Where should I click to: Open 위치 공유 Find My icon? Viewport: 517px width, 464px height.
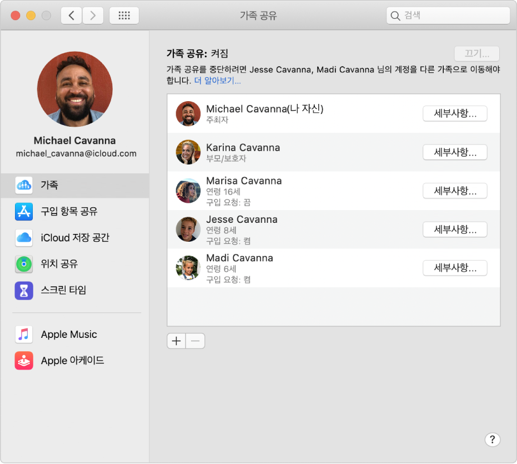pyautogui.click(x=24, y=264)
